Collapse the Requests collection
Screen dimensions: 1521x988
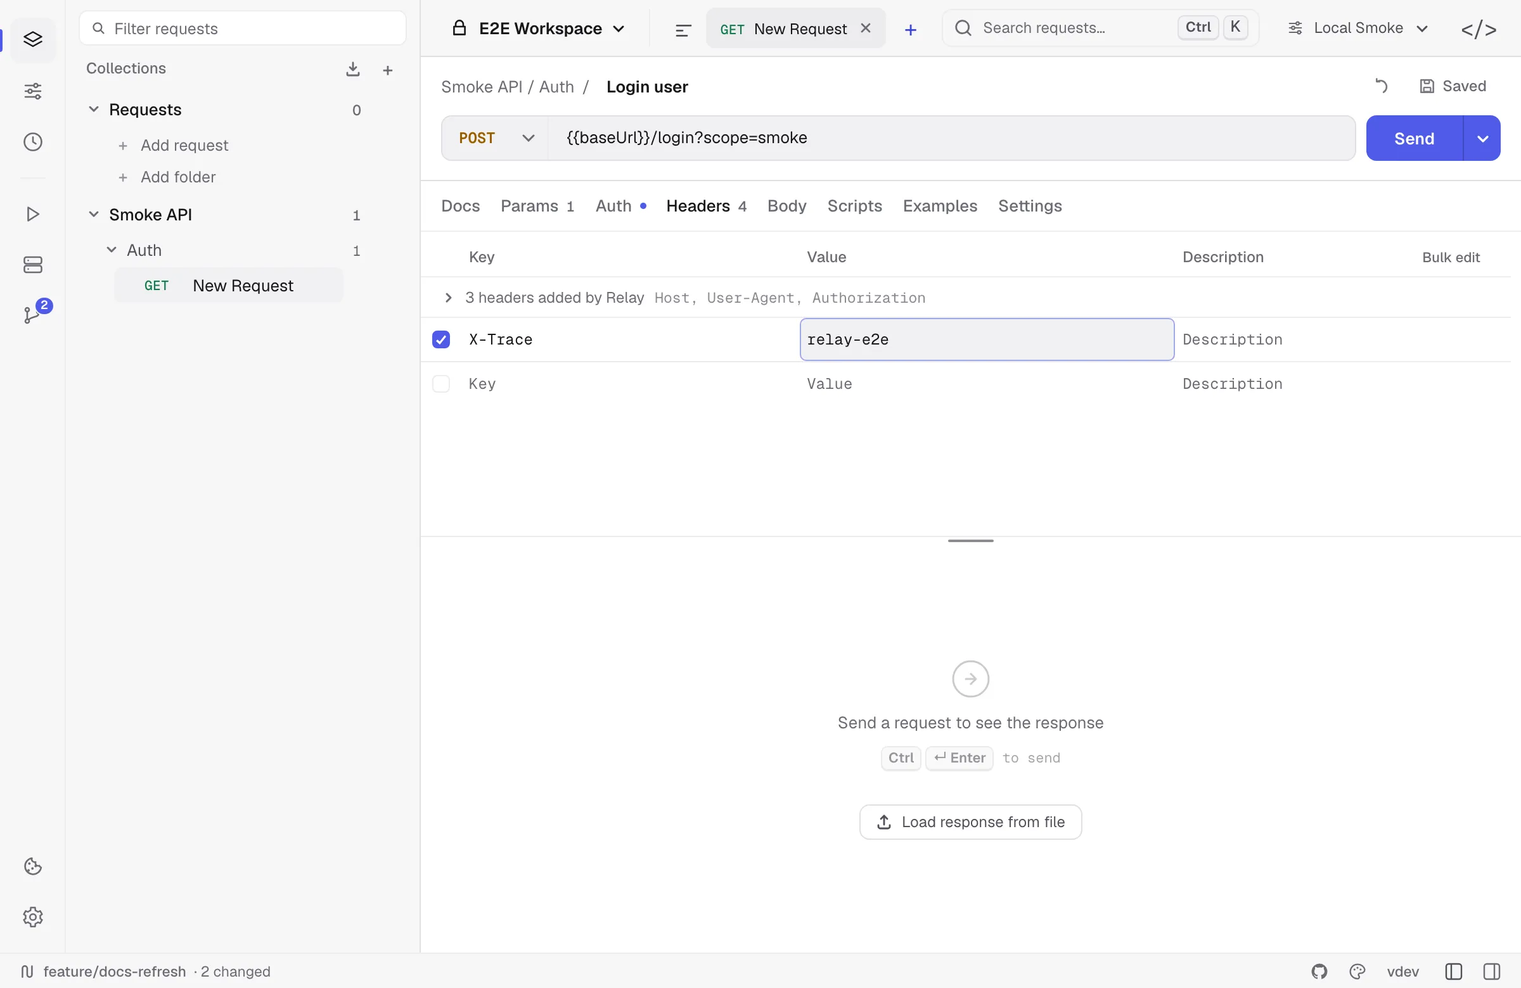pos(93,109)
